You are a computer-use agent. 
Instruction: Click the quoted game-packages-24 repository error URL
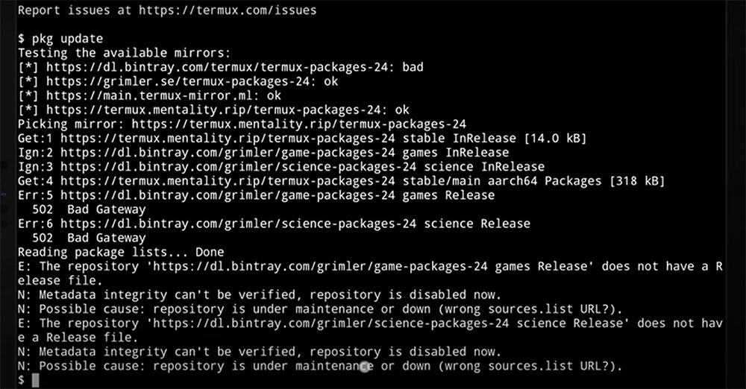tap(320, 267)
